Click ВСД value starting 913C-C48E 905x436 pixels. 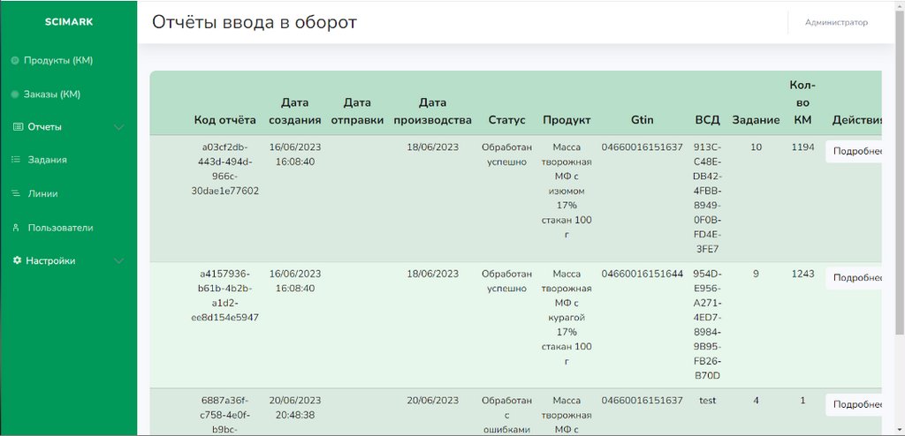pos(708,199)
